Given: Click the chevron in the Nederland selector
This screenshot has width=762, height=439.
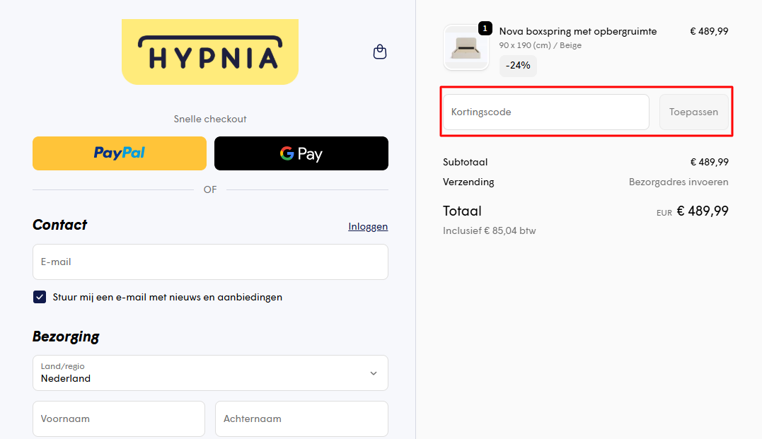Looking at the screenshot, I should 374,373.
